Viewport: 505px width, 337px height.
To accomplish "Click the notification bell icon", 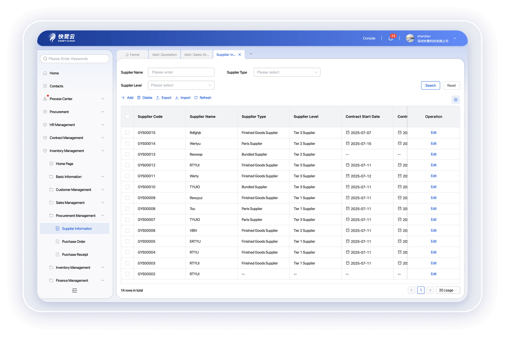I will coord(390,39).
